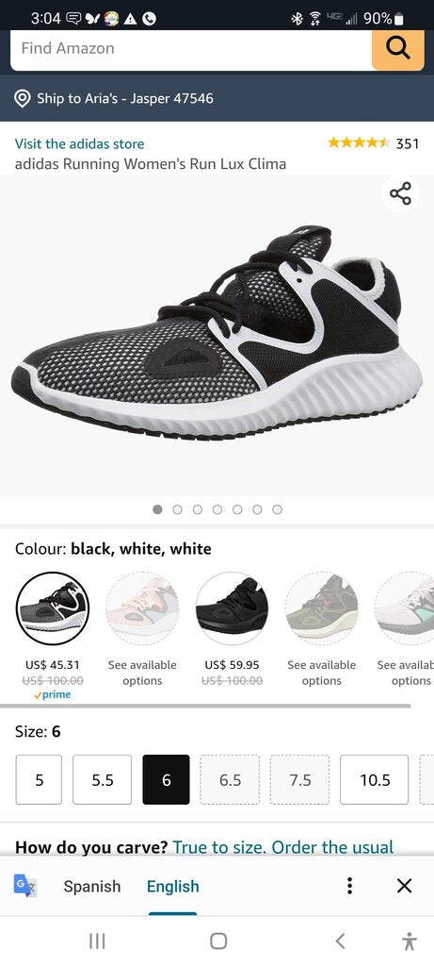Tap the Find Amazon search field

point(191,49)
